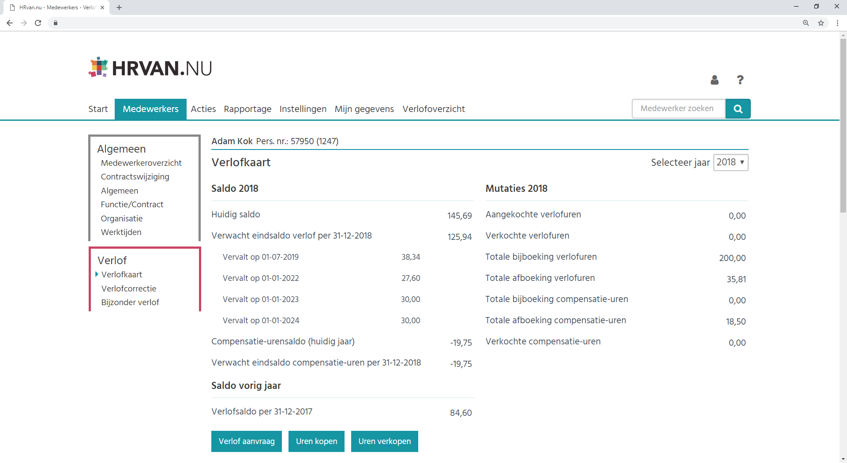This screenshot has height=463, width=847.
Task: Select Verlofkaart in Verlof menu
Action: pyautogui.click(x=122, y=275)
